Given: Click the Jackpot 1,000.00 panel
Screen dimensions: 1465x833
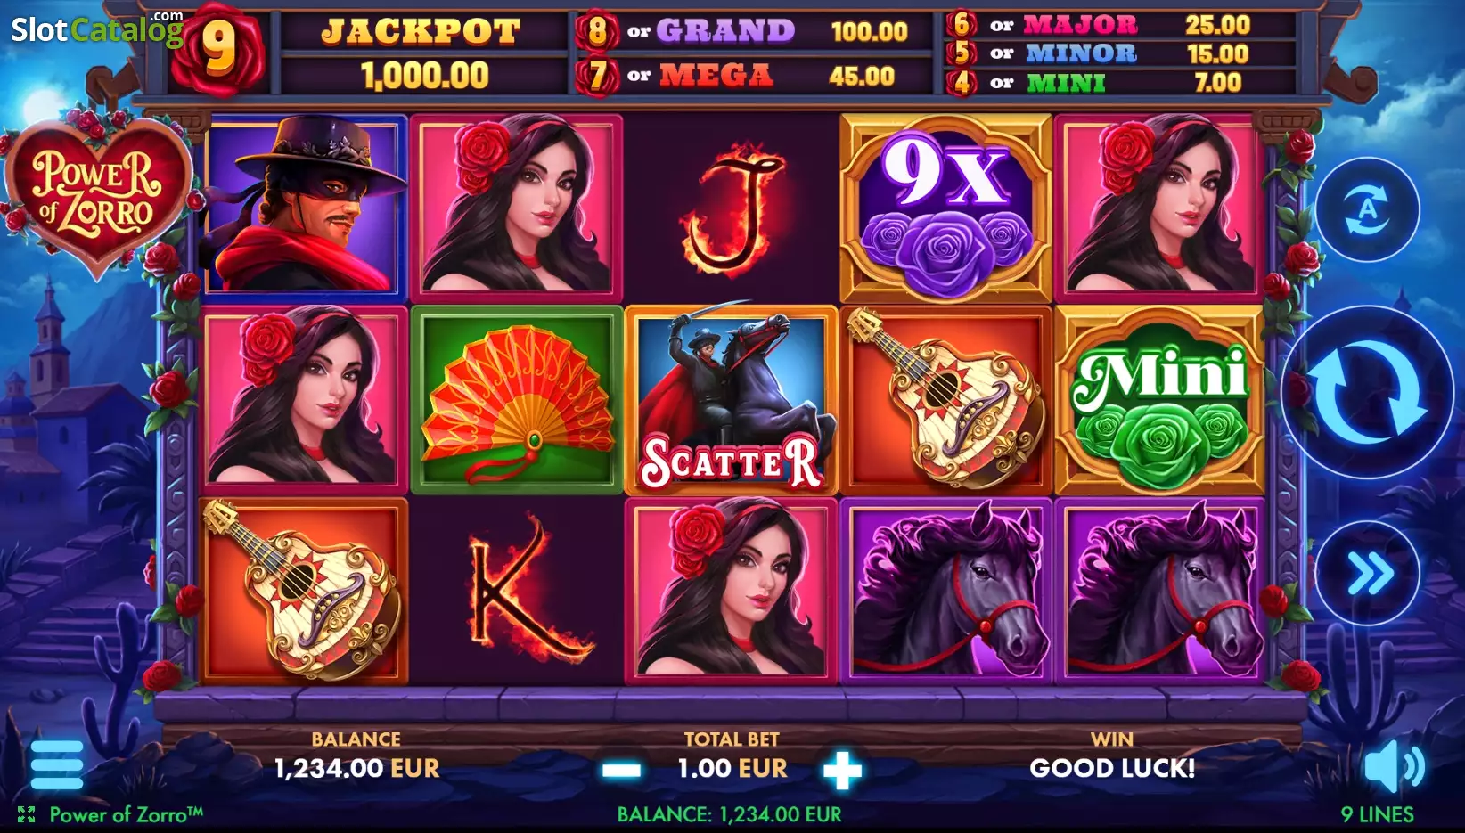Looking at the screenshot, I should (x=422, y=53).
